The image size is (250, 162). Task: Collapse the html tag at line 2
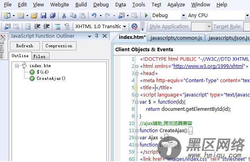click(137, 67)
